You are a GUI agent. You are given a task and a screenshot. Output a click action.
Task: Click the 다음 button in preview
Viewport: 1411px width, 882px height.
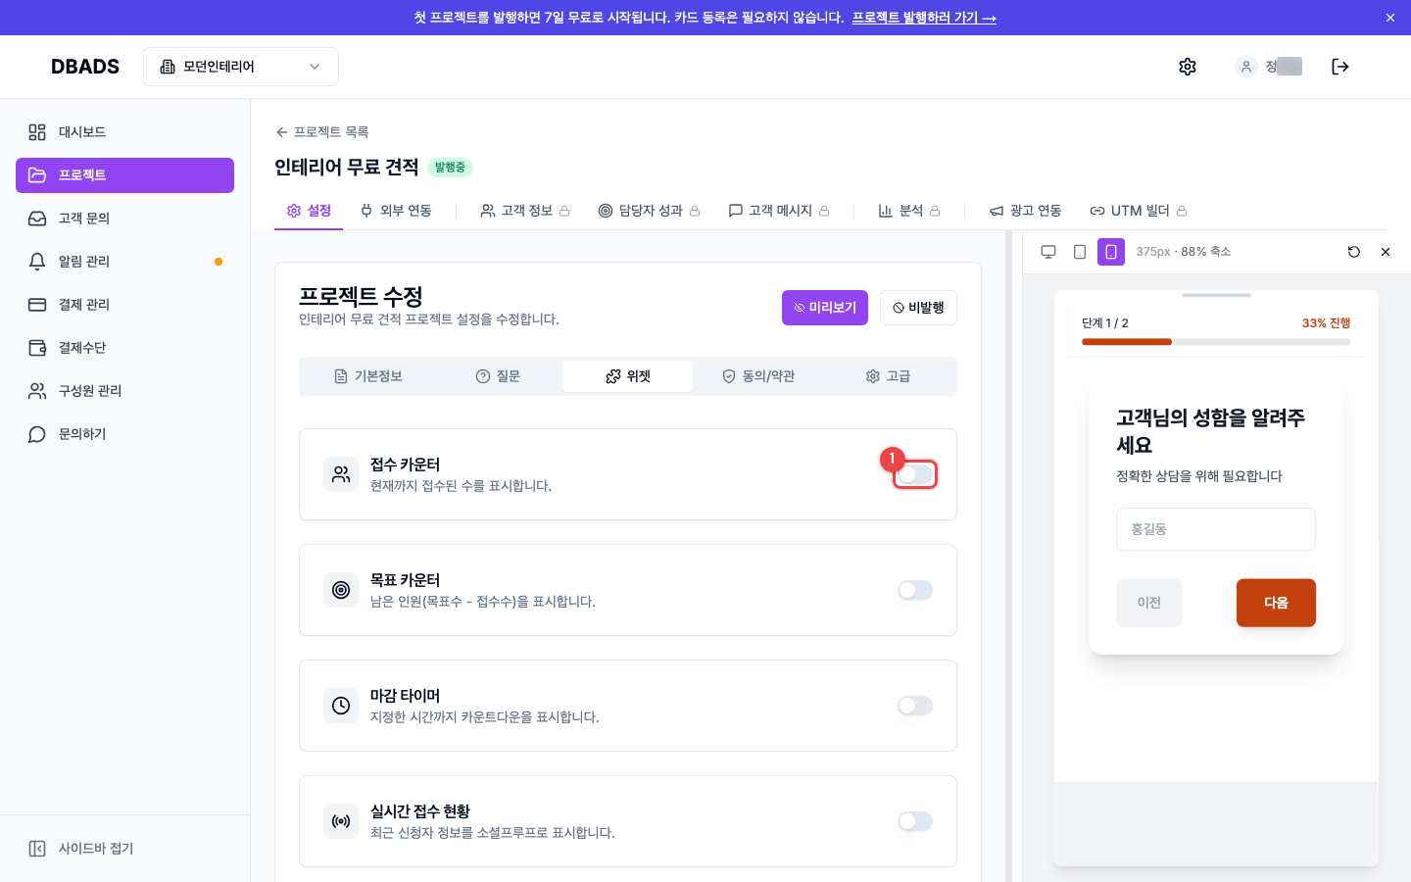[x=1276, y=603]
